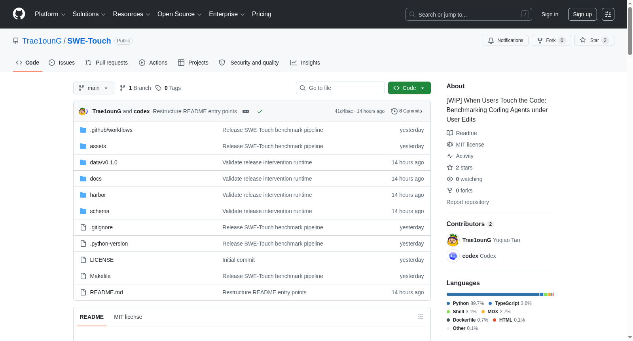
Task: Focus the Go to file input
Action: click(340, 88)
